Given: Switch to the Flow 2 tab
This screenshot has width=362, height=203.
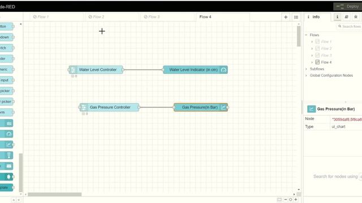Looking at the screenshot, I should click(112, 17).
